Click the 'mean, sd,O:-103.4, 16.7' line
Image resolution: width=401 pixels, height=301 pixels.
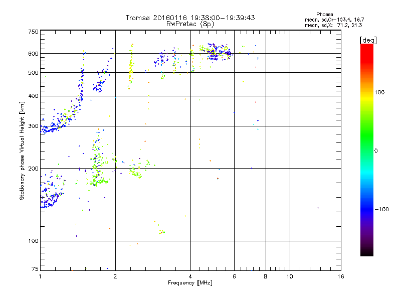point(334,20)
